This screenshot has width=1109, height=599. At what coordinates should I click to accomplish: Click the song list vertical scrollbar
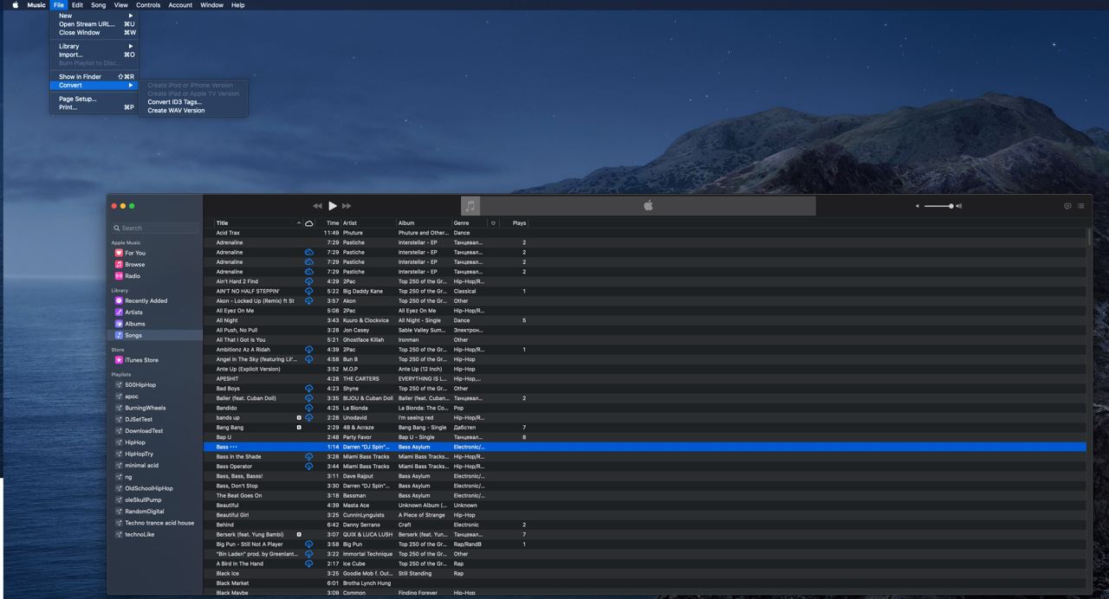(x=1089, y=237)
